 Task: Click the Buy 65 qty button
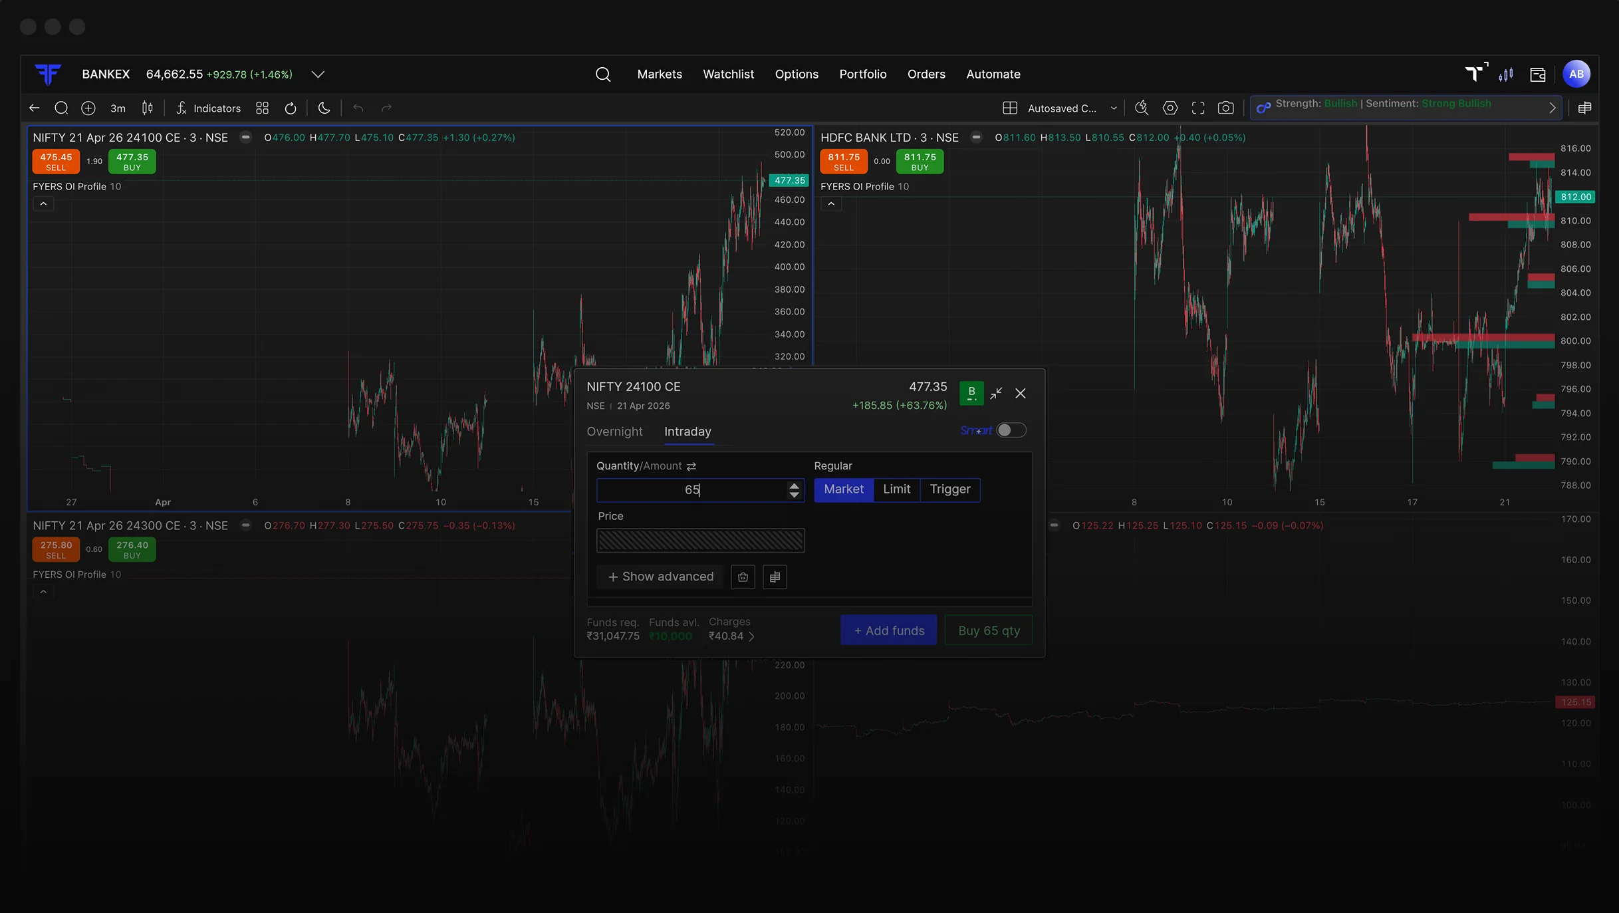coord(989,630)
